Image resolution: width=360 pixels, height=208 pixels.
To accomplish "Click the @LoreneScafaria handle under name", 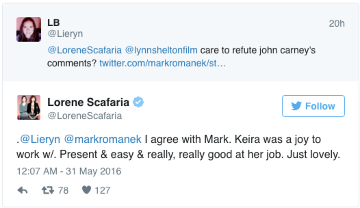I will pos(85,116).
